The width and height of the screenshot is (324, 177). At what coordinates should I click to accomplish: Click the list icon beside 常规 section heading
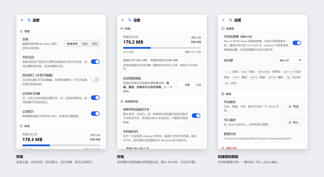click(x=21, y=31)
